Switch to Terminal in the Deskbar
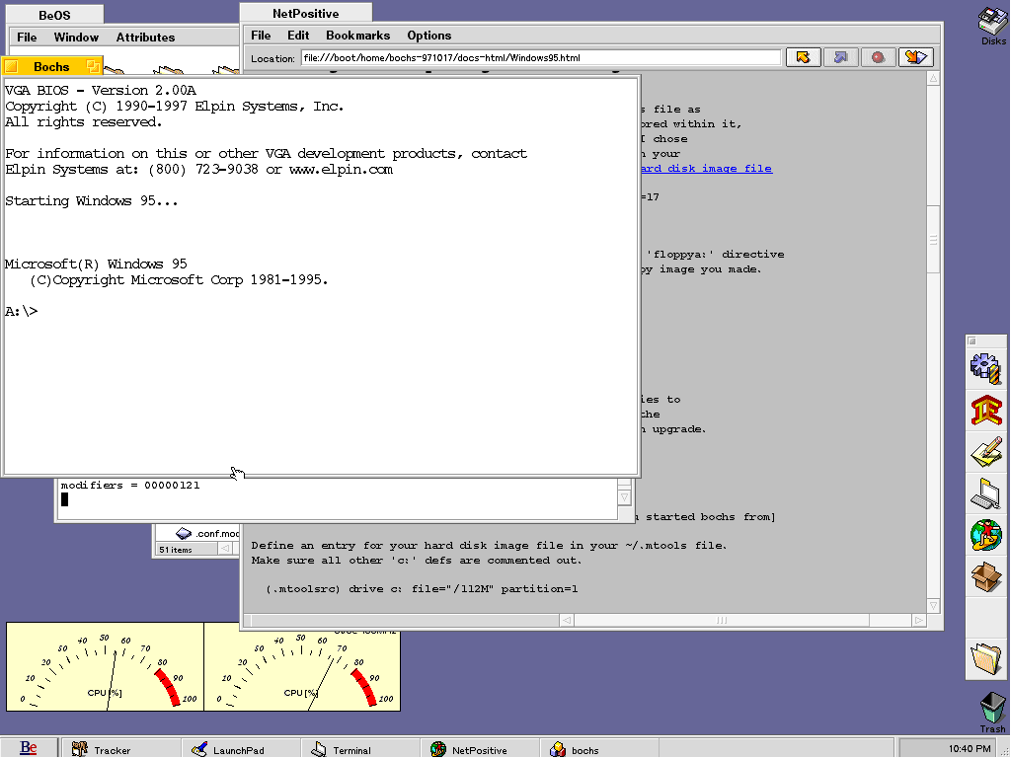Viewport: 1011px width, 758px height. [359, 750]
